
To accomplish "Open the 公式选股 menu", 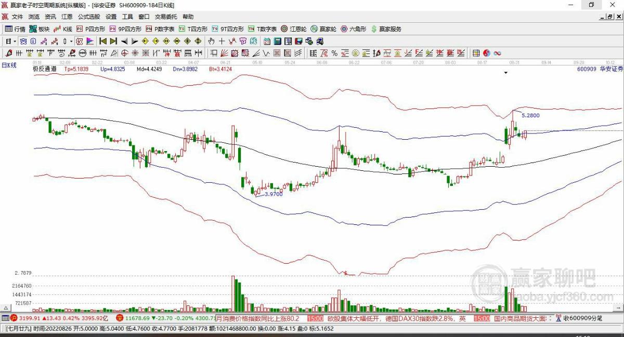I will point(89,17).
